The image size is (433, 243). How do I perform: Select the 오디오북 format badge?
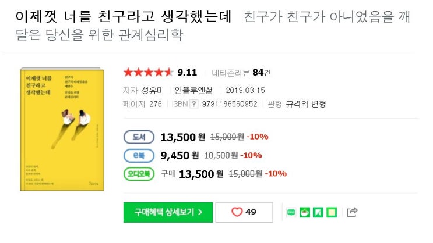(139, 173)
